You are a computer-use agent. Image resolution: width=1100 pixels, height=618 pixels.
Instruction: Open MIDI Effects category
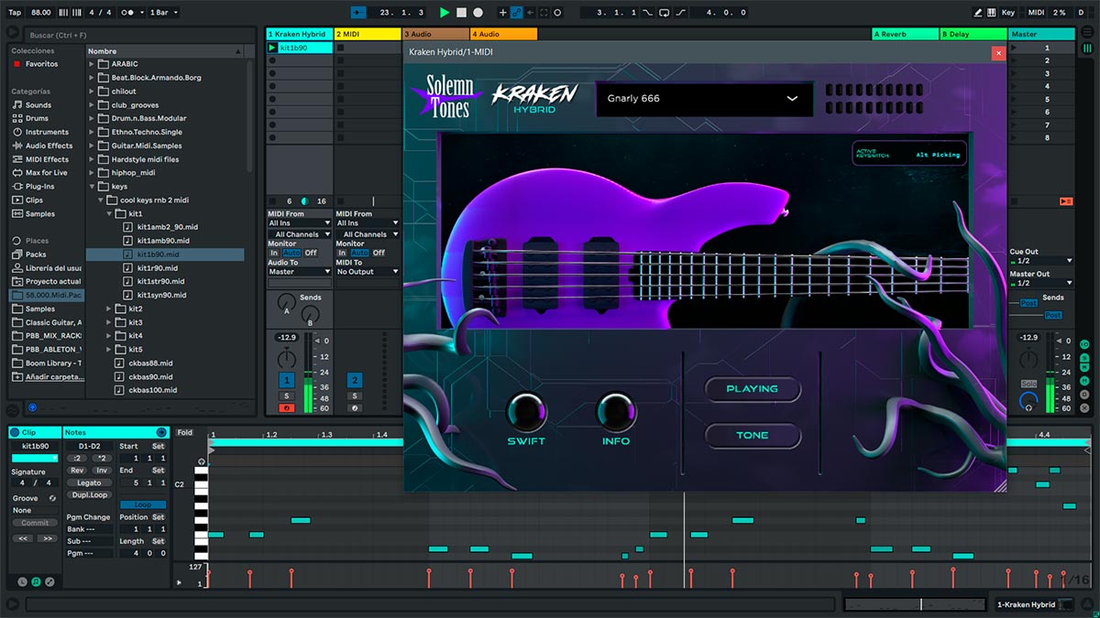[x=47, y=159]
